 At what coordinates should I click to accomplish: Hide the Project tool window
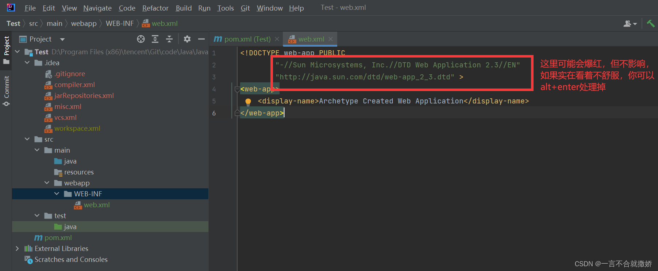[201, 39]
